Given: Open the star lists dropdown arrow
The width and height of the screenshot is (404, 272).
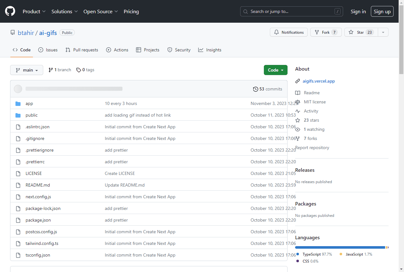Looking at the screenshot, I should pos(383,32).
